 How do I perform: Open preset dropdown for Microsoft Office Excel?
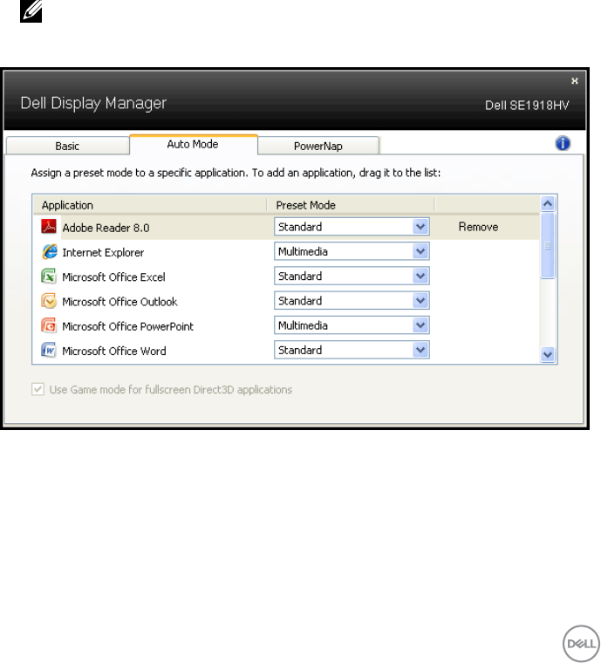click(352, 276)
